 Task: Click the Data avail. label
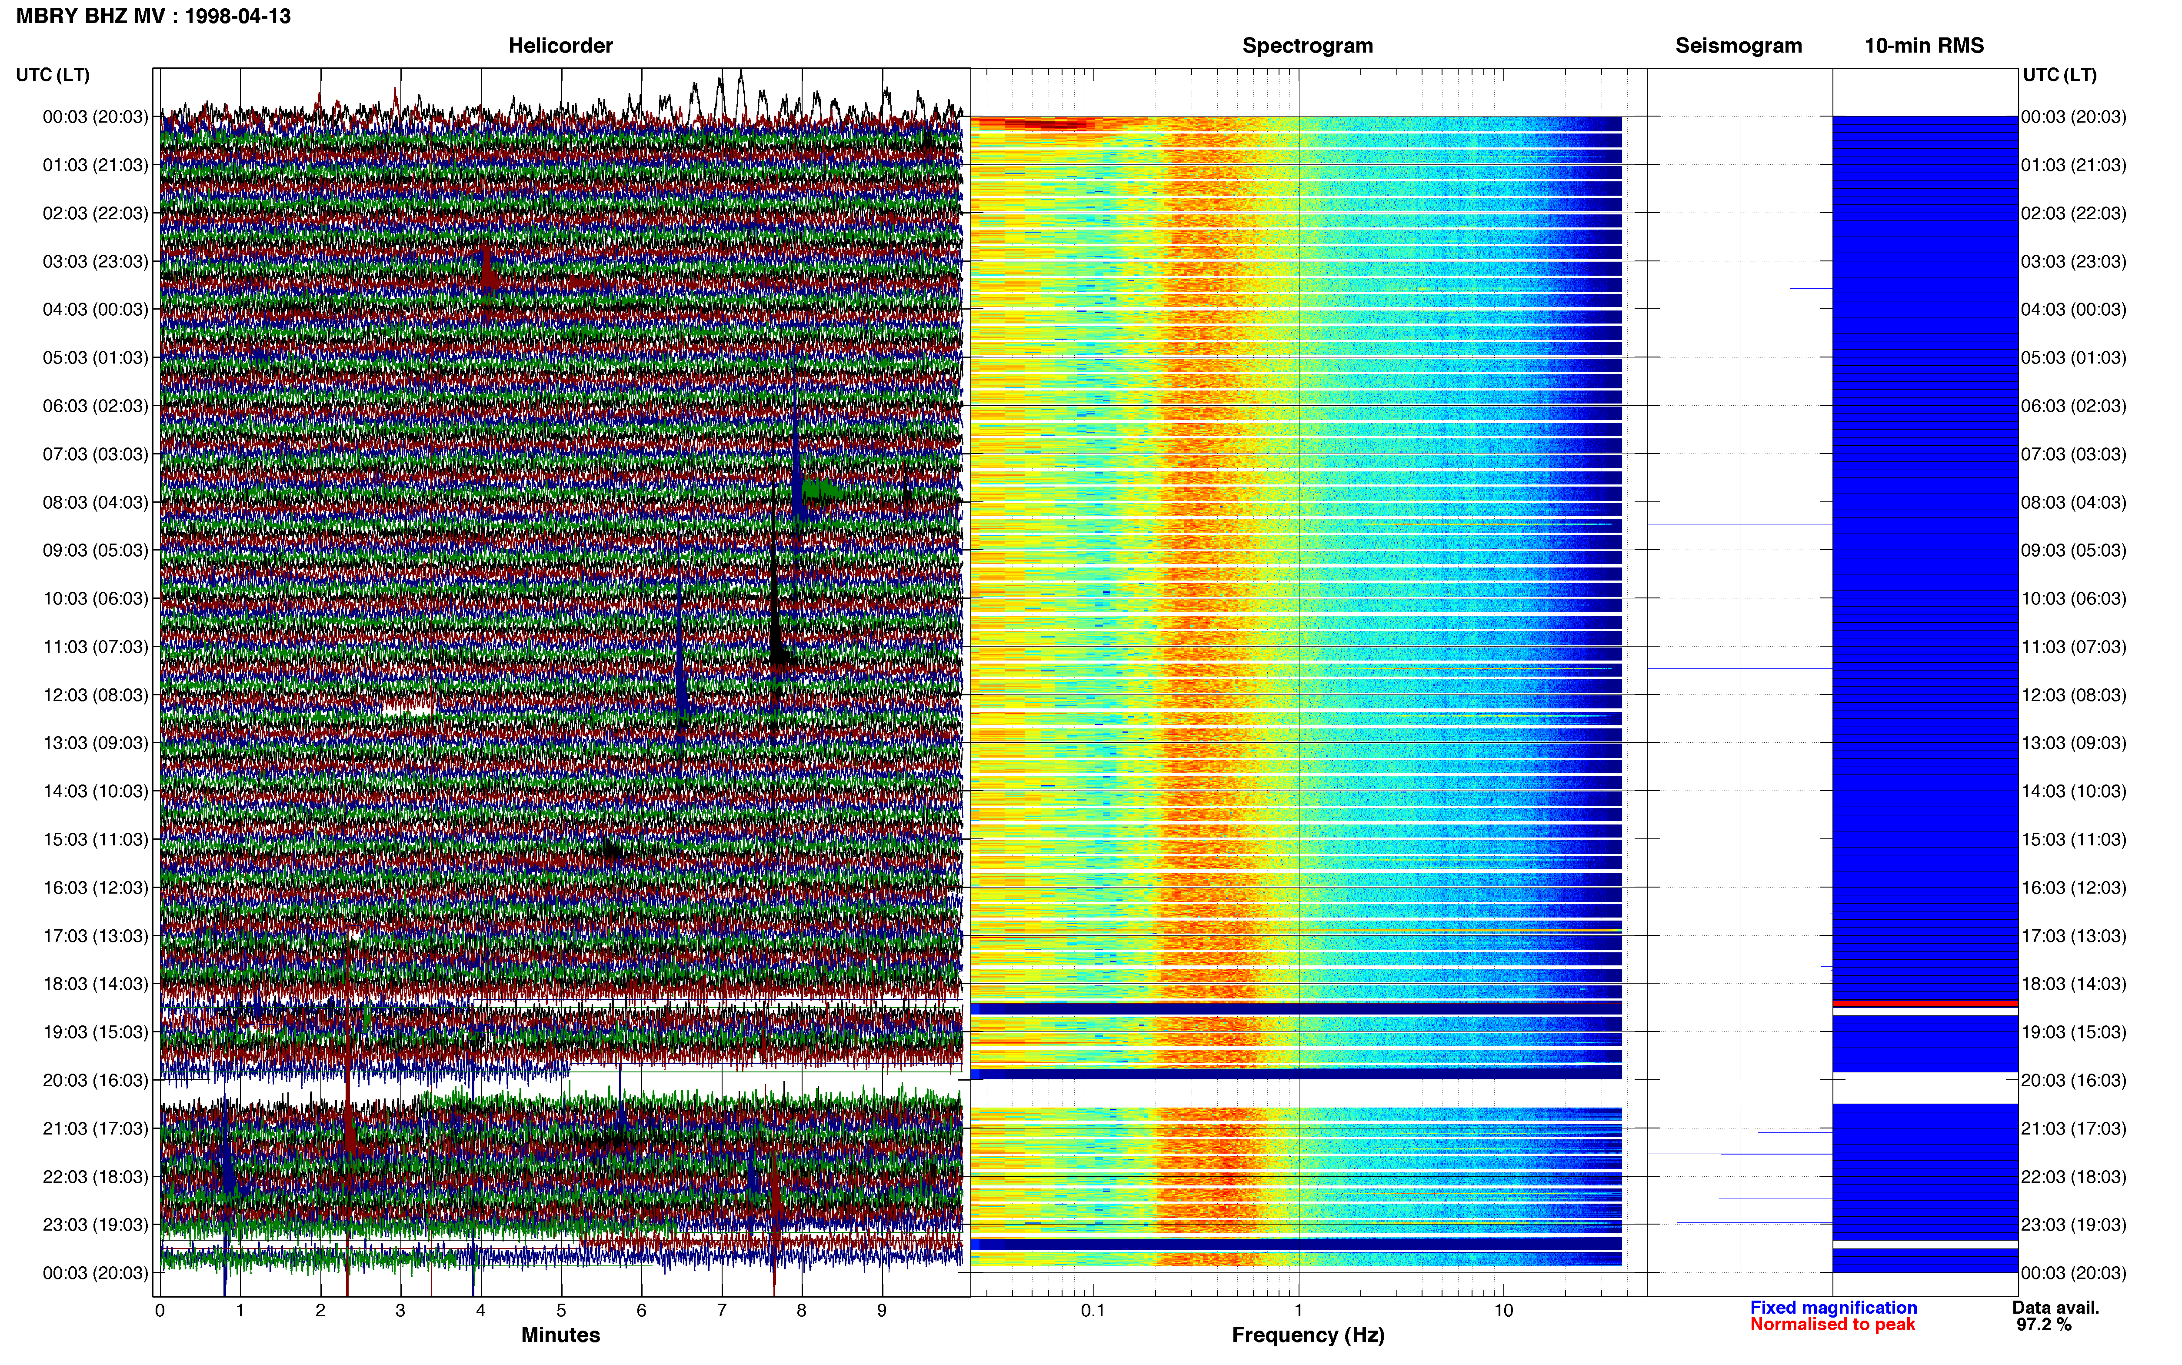[x=2055, y=1307]
